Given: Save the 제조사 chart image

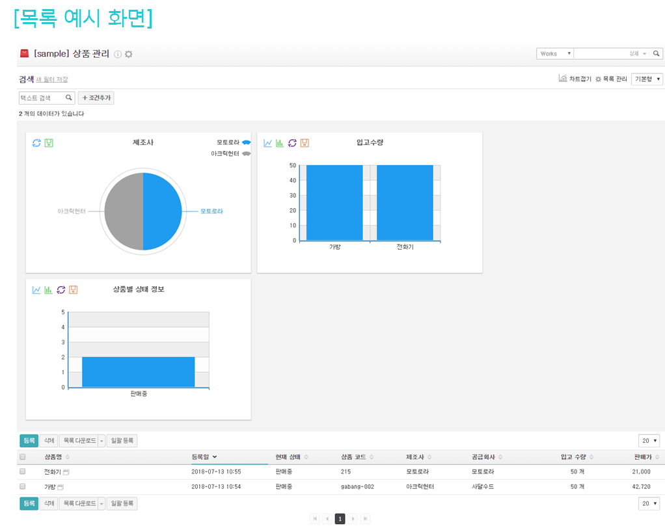Looking at the screenshot, I should pos(49,142).
